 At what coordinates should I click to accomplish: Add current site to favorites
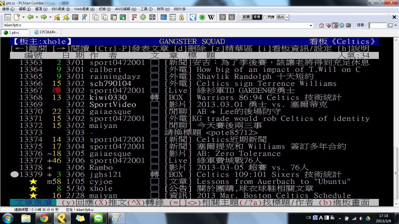point(84,17)
